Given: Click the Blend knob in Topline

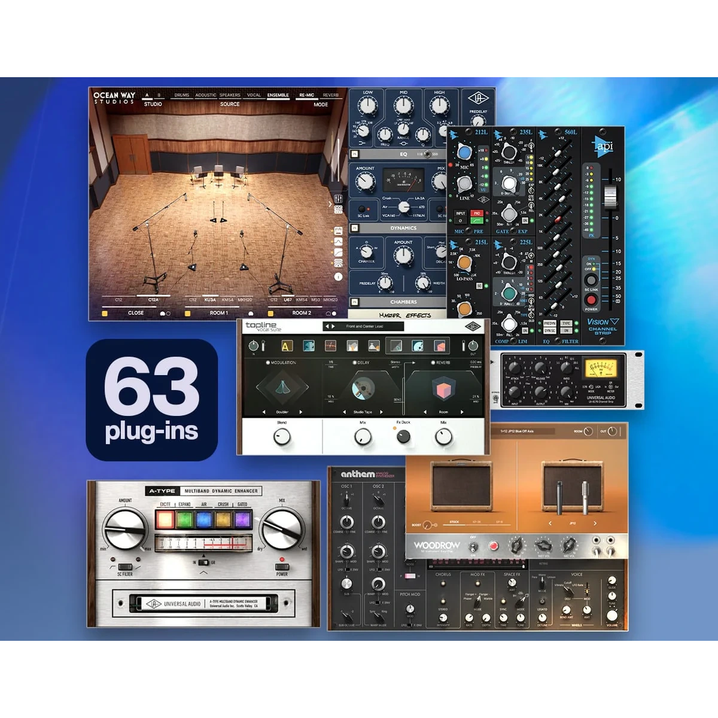Looking at the screenshot, I should click(282, 437).
